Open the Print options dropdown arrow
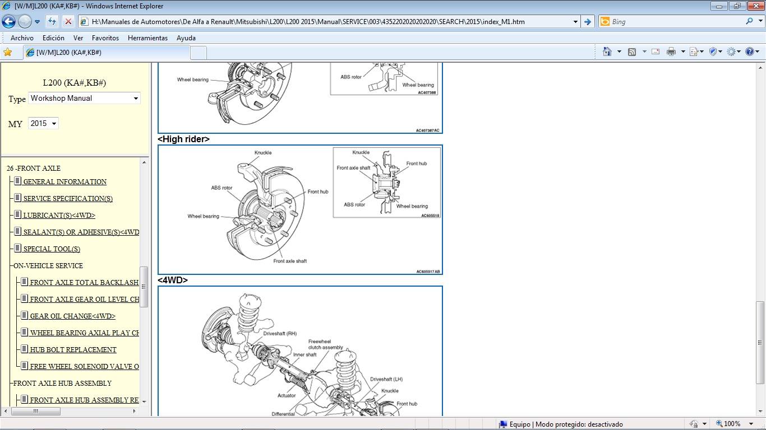This screenshot has height=430, width=766. (683, 52)
